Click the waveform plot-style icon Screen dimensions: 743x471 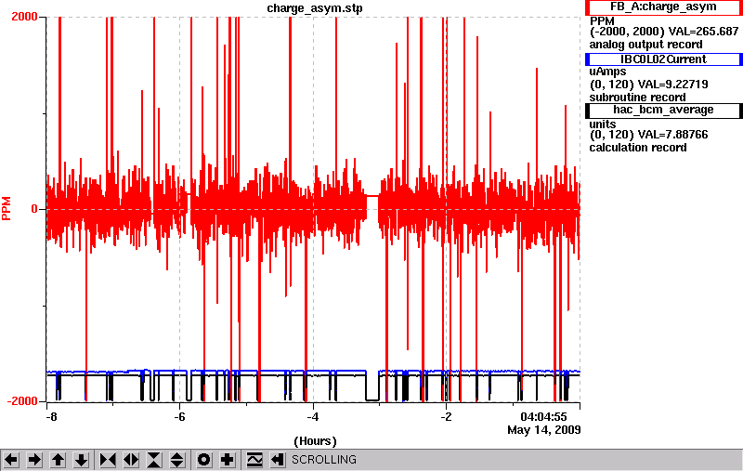pos(254,460)
